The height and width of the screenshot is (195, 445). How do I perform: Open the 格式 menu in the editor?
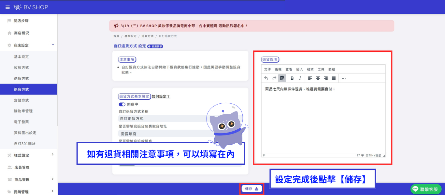[310, 69]
